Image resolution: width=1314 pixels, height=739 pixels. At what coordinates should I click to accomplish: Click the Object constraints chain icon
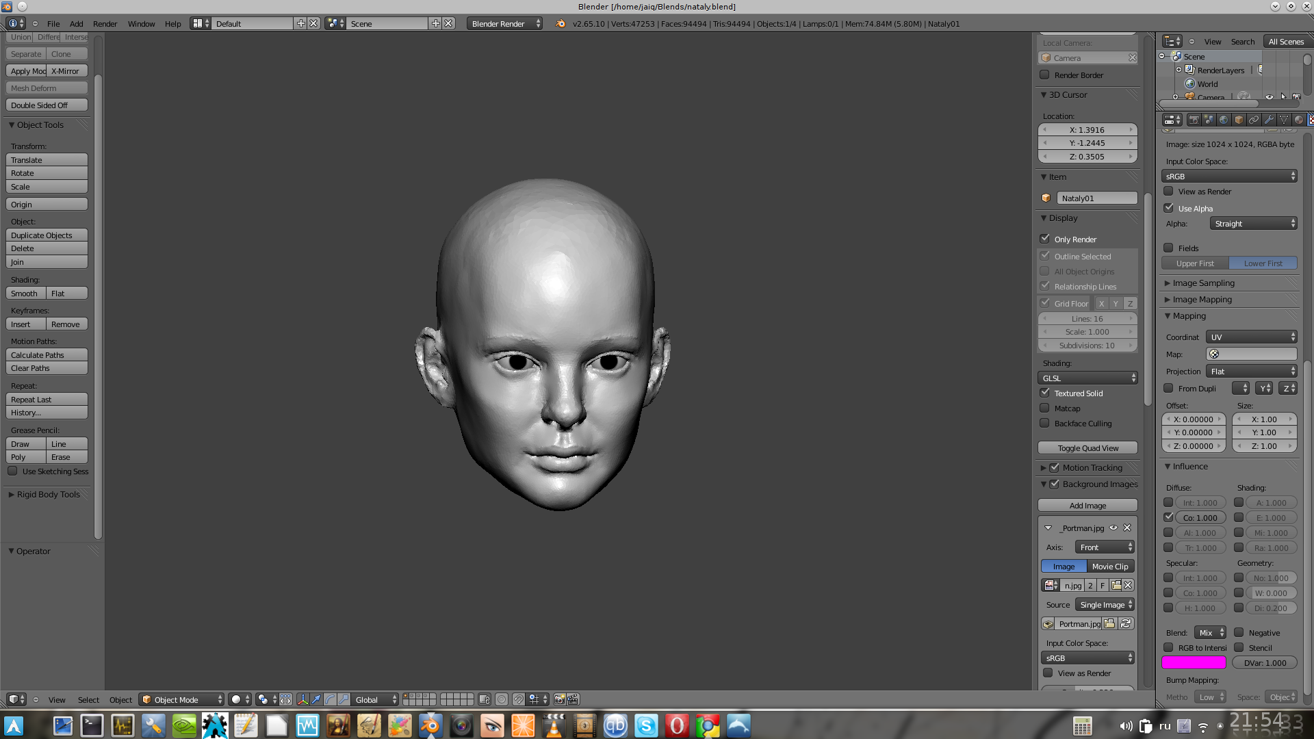click(x=1254, y=120)
